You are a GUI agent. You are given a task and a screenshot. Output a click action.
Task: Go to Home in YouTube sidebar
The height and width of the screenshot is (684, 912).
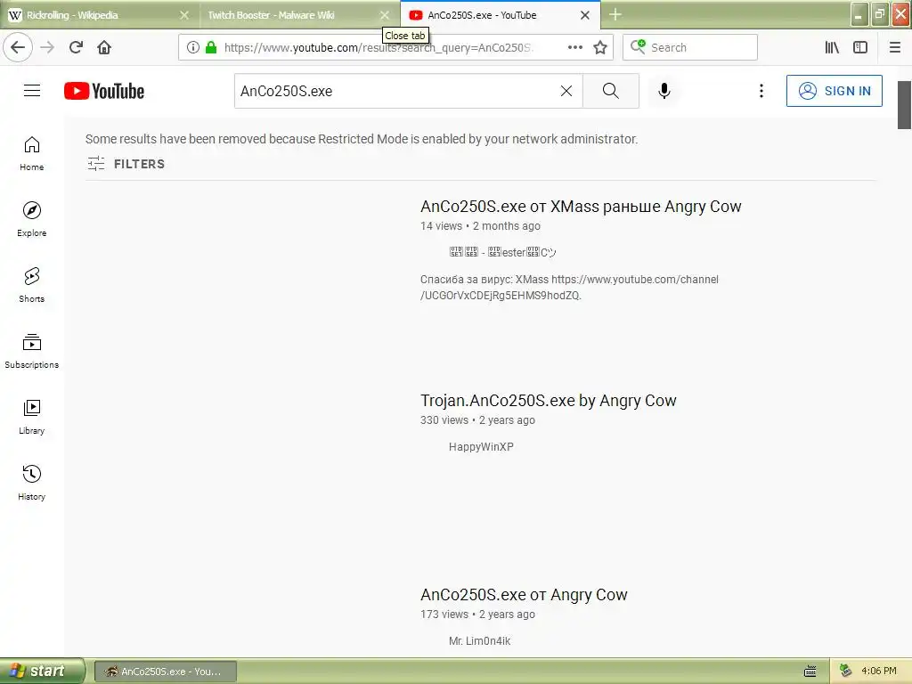coord(31,153)
